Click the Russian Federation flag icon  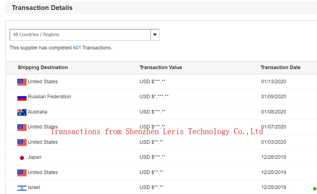click(x=22, y=98)
